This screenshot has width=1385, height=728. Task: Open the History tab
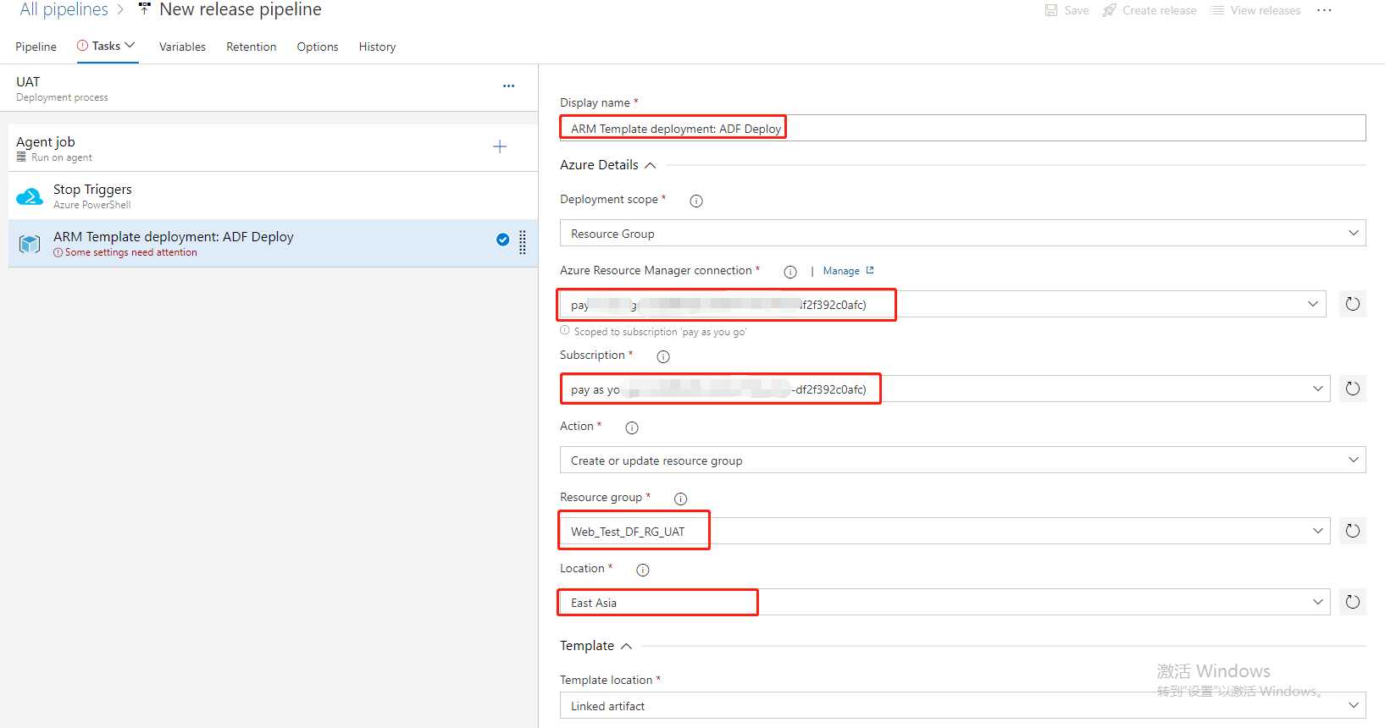(377, 47)
